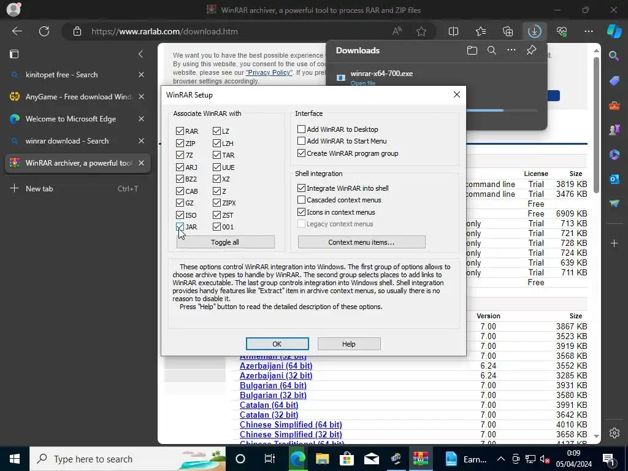Open Privacy Policy link

tap(269, 72)
